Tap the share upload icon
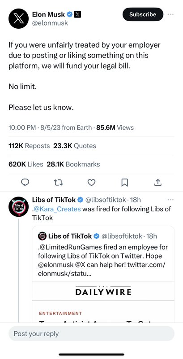 [x=158, y=182]
